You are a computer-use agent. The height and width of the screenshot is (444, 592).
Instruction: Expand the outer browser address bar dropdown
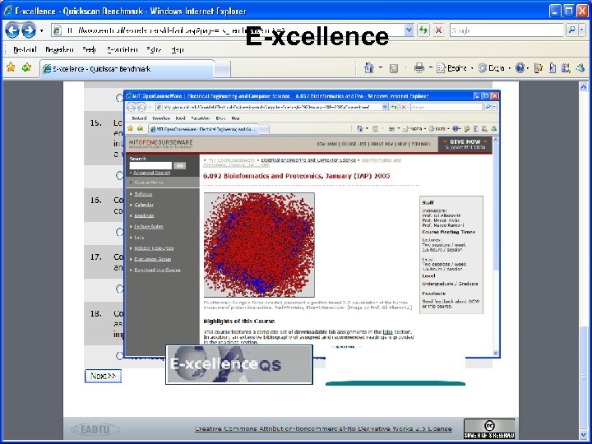tap(409, 30)
